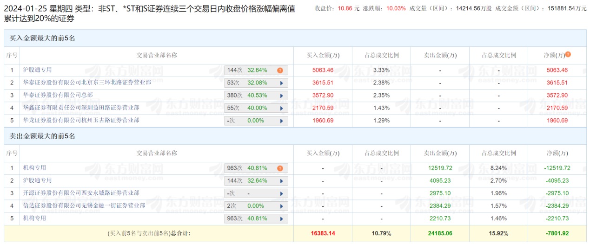Click the total sell share 15.92%
Image resolution: width=590 pixels, height=244 pixels.
click(498, 233)
